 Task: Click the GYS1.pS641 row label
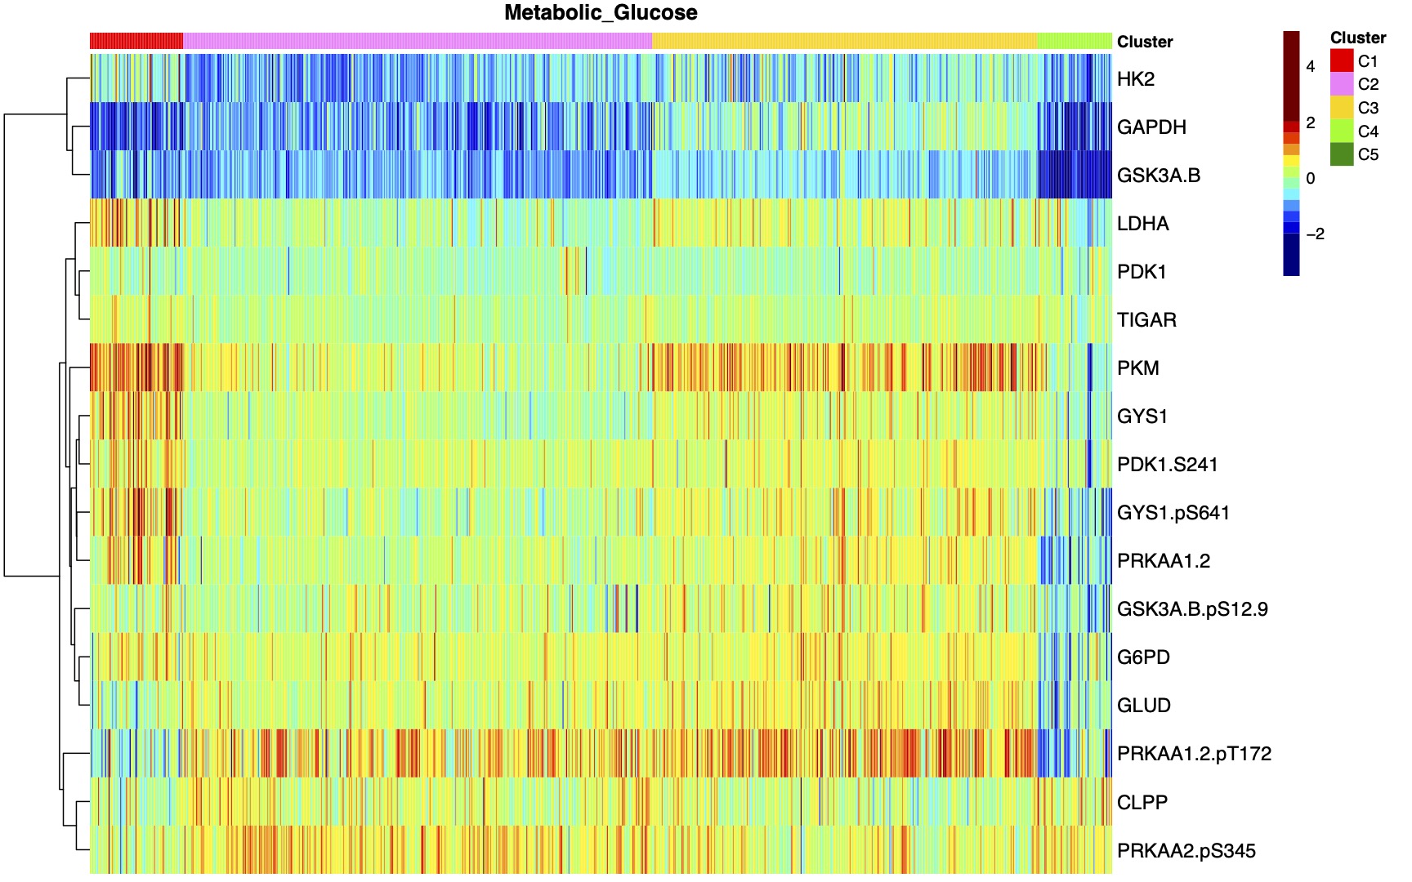1173,513
